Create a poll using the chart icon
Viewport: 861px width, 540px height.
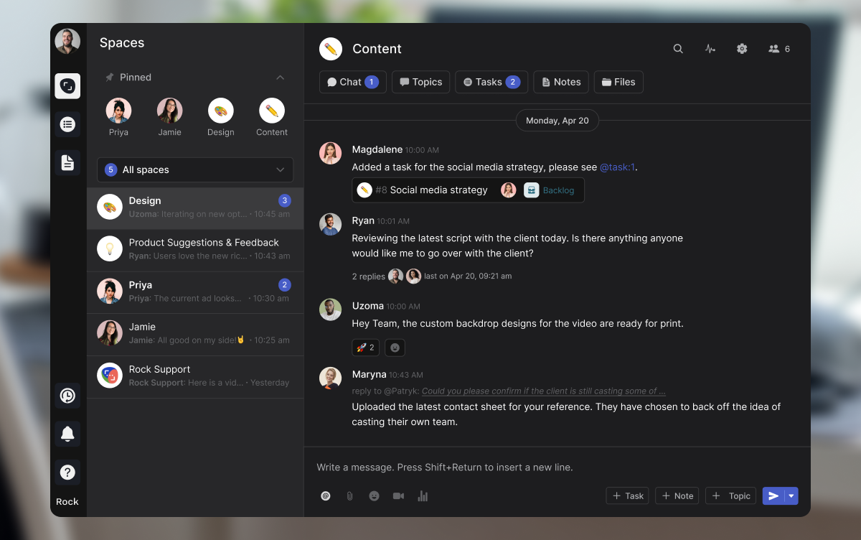423,495
